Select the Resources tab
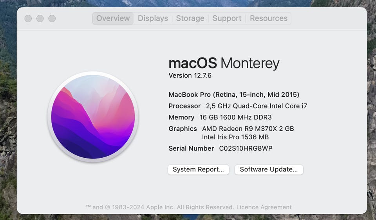The height and width of the screenshot is (220, 376). 269,18
